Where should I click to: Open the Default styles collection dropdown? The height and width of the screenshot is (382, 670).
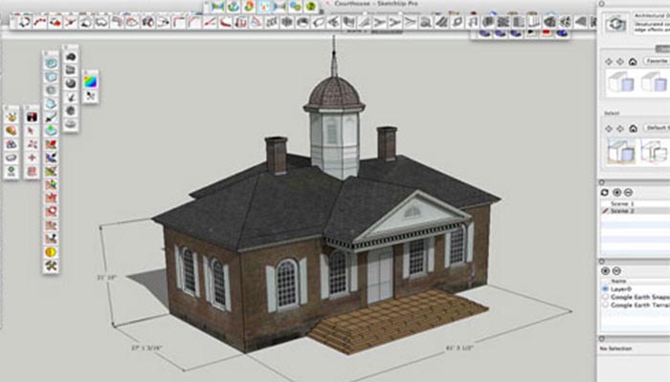[x=658, y=127]
